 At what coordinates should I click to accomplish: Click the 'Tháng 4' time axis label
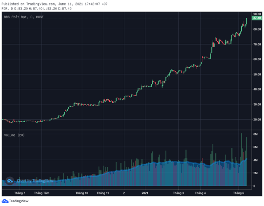point(200,193)
